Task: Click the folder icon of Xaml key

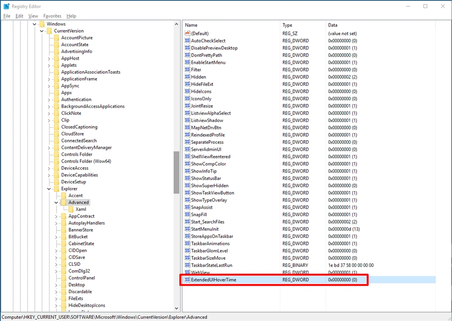Action: click(x=71, y=209)
